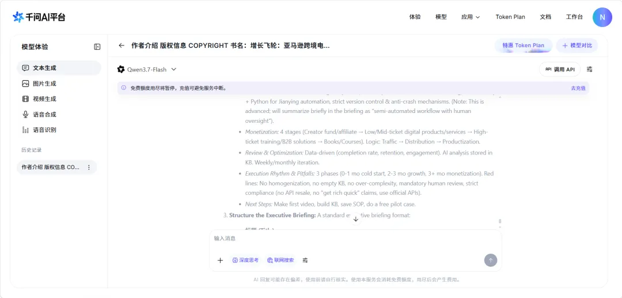Click the 去充值 link
This screenshot has height=298, width=622.
click(578, 88)
